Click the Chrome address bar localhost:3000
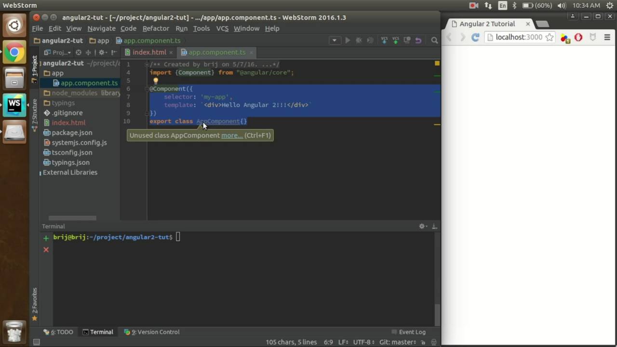The height and width of the screenshot is (347, 617). click(x=519, y=37)
